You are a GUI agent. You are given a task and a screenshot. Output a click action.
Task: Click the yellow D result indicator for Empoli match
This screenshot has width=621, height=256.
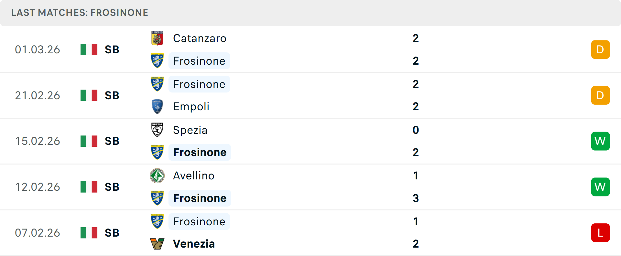pos(600,95)
